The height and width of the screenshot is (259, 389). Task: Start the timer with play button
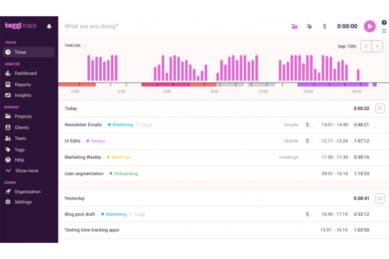pos(370,26)
